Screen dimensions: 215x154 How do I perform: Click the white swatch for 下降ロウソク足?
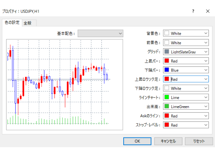pos(167,88)
